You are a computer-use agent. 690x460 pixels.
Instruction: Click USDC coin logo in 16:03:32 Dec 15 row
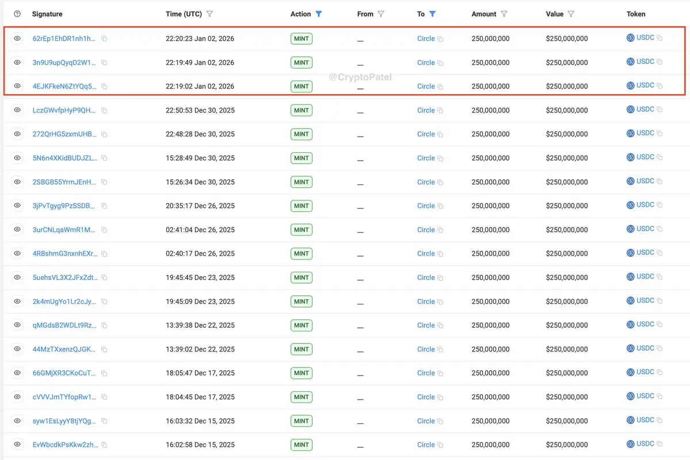pyautogui.click(x=631, y=420)
